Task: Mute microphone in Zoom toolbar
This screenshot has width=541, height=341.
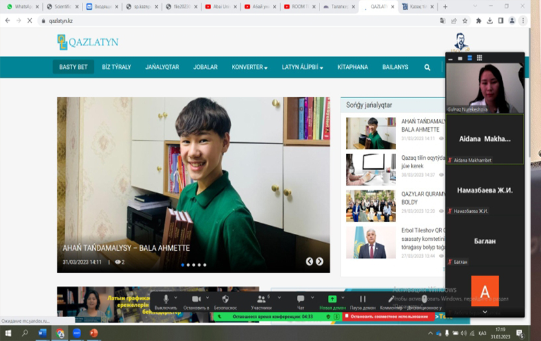Action: [x=166, y=299]
